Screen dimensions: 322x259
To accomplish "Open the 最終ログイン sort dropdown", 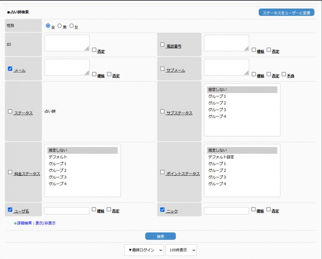I will click(144, 250).
